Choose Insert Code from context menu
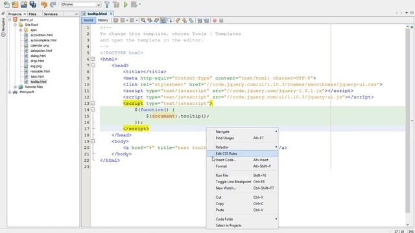Screen dimensions: 415x233 [x=242, y=160]
